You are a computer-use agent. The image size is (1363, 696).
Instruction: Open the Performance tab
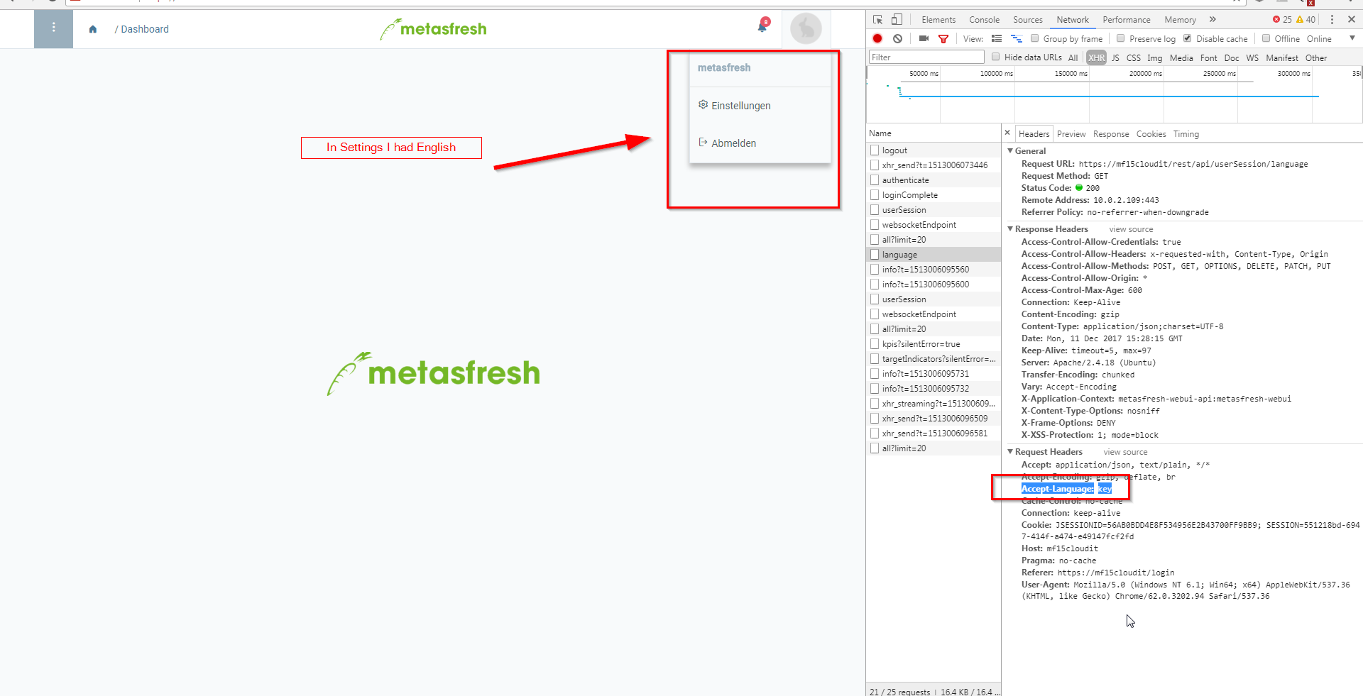click(1126, 20)
